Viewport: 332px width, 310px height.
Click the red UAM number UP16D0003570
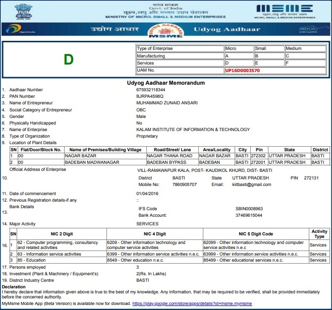(x=242, y=71)
